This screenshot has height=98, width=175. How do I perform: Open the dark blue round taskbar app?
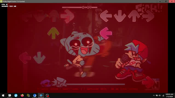coord(35,96)
